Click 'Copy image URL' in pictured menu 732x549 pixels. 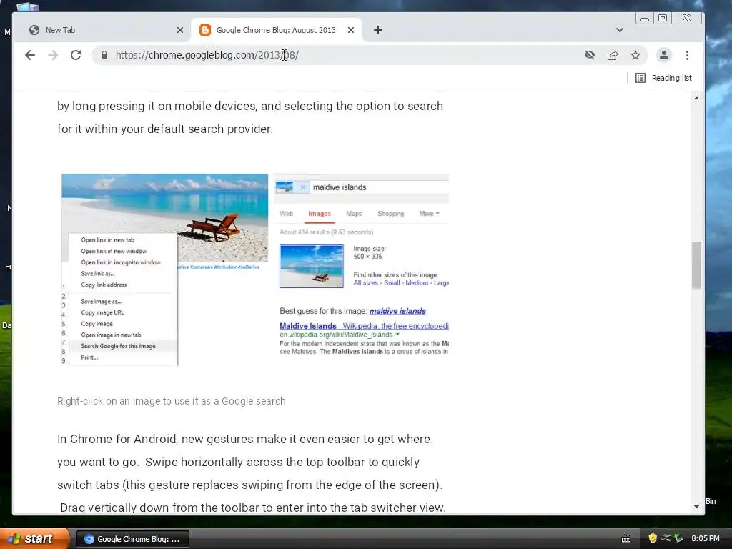[x=102, y=313]
